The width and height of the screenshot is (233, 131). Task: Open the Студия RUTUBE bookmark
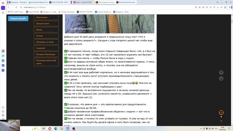point(32,12)
